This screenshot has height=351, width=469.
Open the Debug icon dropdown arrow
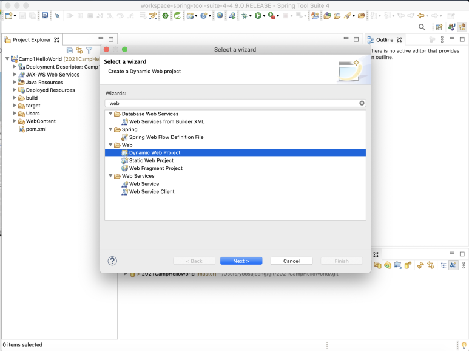251,16
